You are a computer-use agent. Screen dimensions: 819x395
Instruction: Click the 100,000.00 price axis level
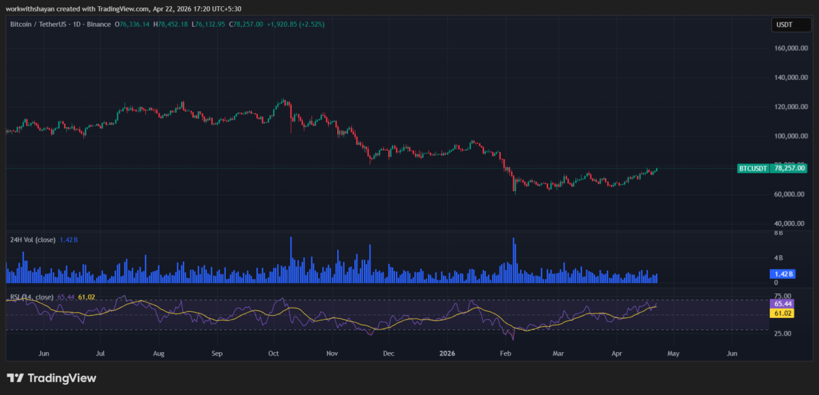tap(790, 136)
